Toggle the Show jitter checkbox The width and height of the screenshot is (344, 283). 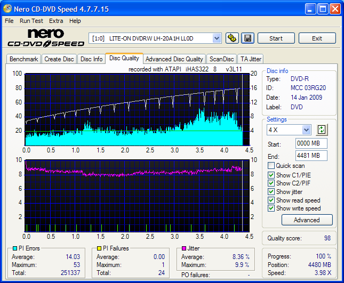pos(271,191)
